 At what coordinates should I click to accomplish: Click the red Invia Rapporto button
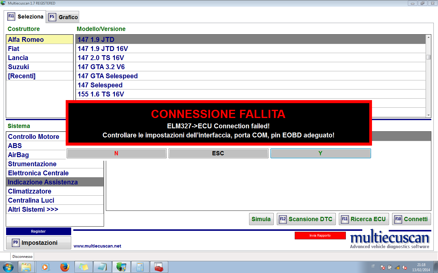pos(320,235)
